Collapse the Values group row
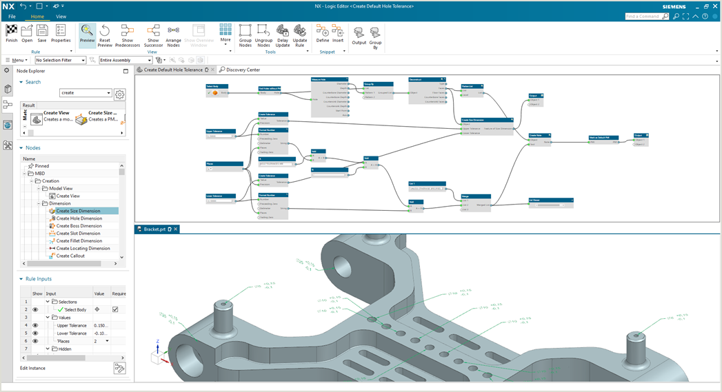Screen dimensions: 722x392 point(48,318)
